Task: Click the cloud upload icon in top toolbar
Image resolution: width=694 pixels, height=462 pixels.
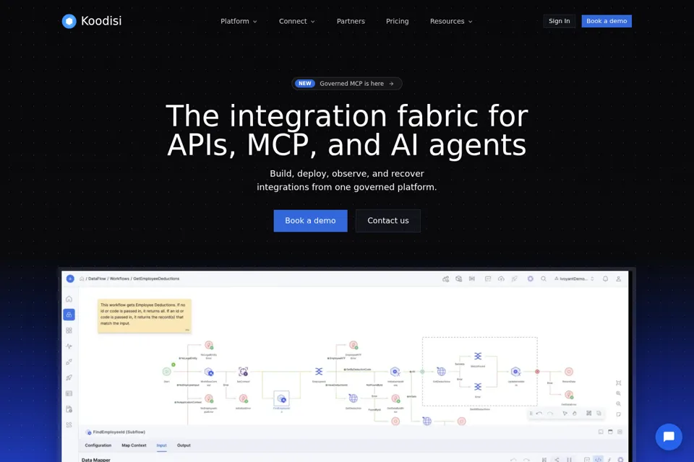Action: [x=501, y=279]
